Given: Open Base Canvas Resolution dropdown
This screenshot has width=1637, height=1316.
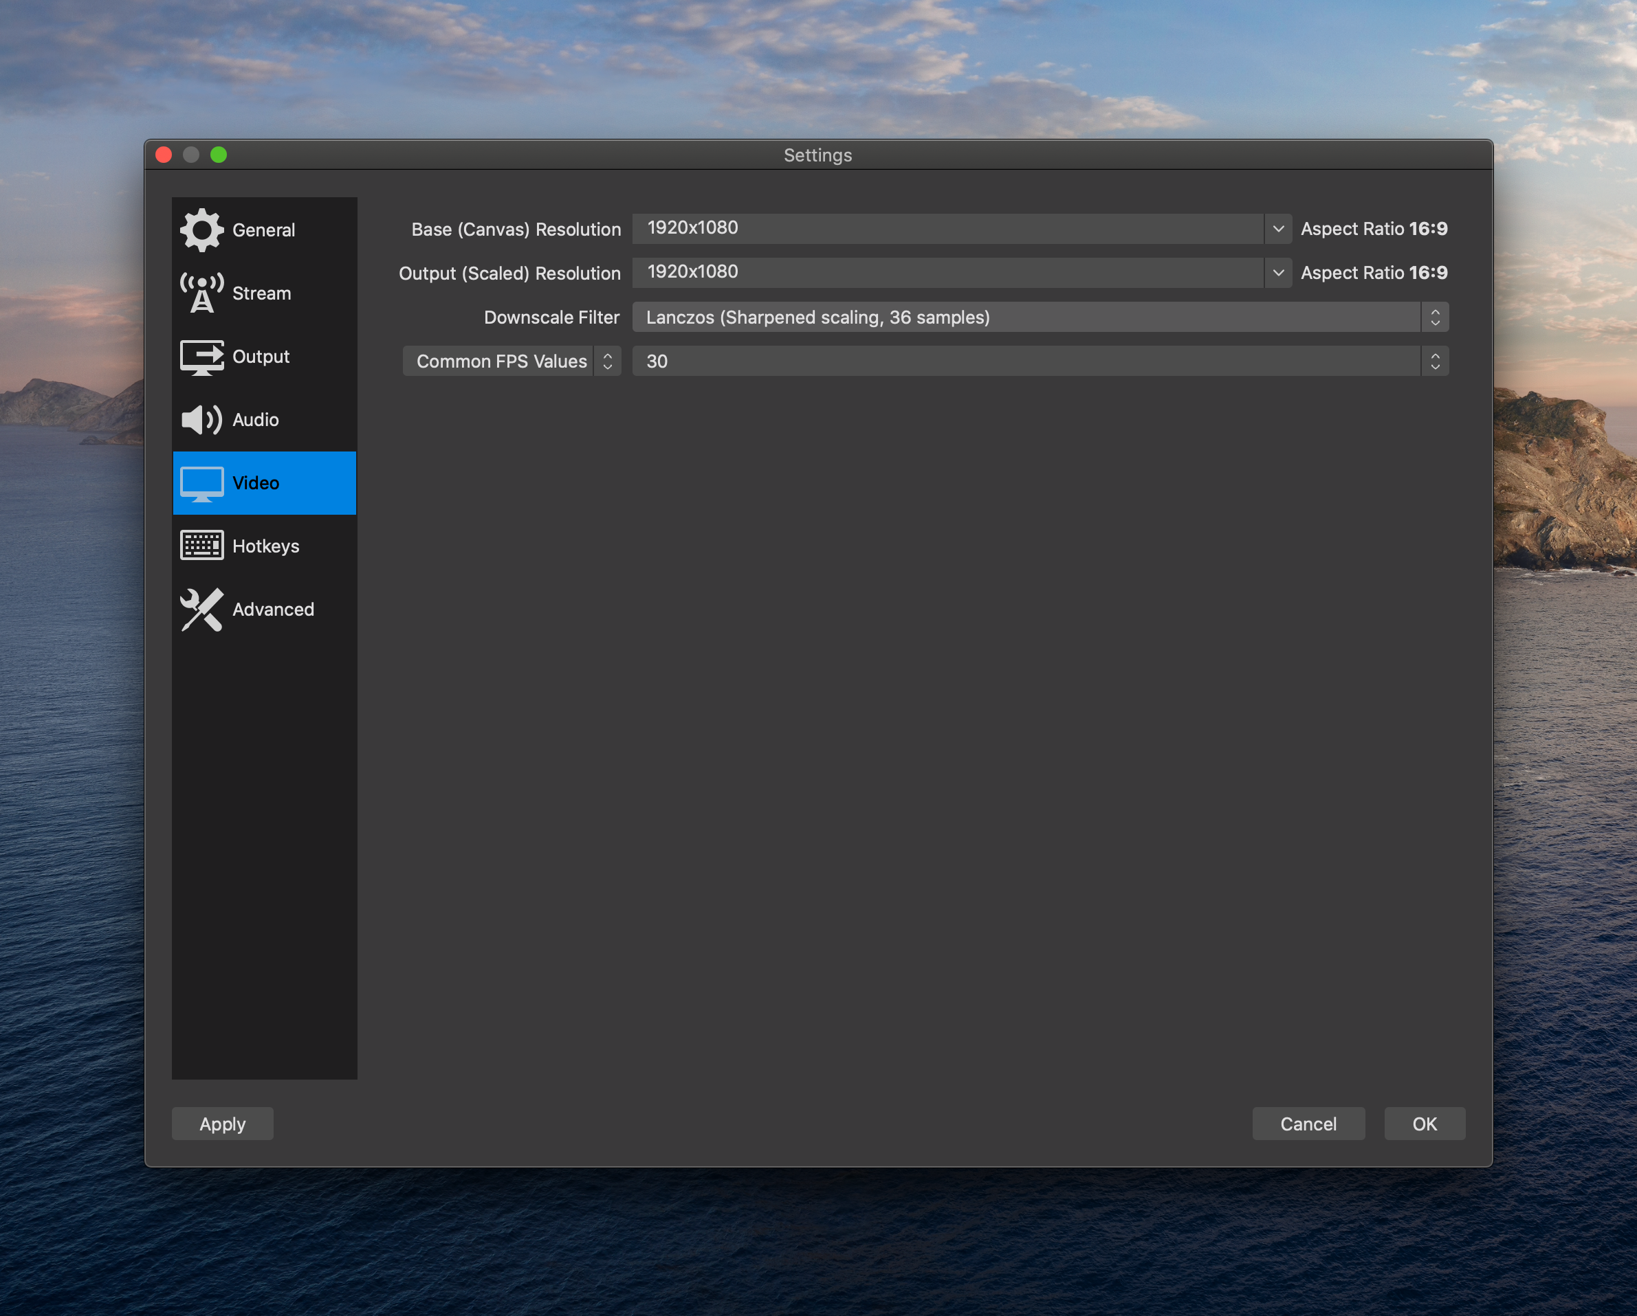Looking at the screenshot, I should (1276, 227).
